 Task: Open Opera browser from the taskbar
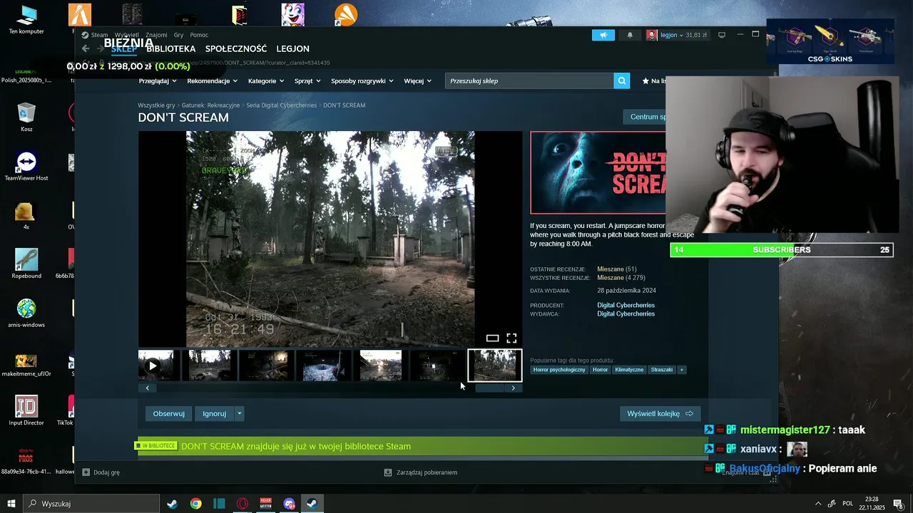pos(243,504)
